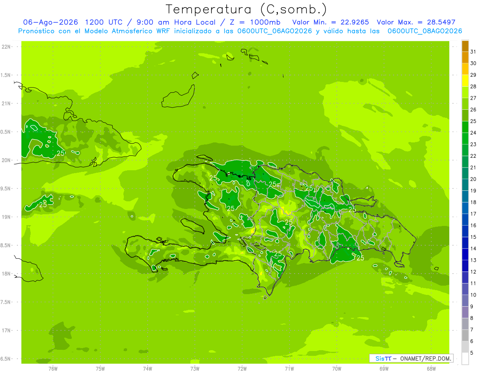Click the dark orange swatch above 31
The image size is (484, 374).
(465, 46)
